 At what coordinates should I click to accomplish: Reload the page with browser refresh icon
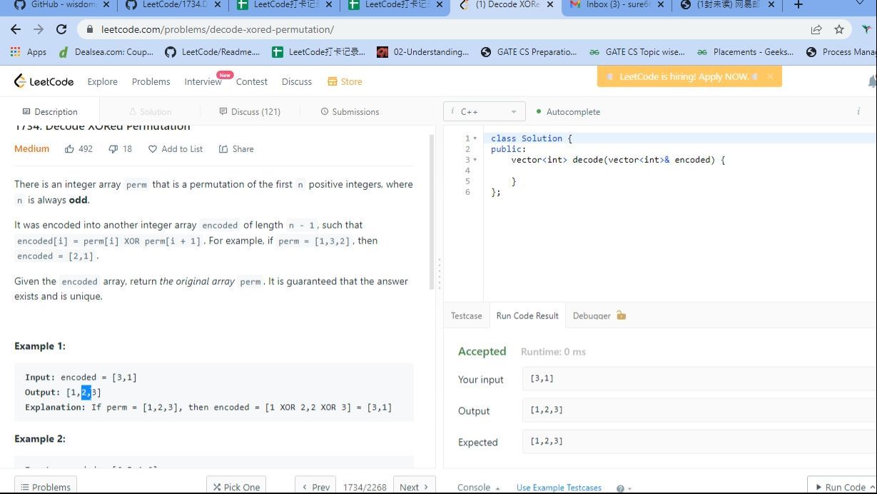pyautogui.click(x=61, y=29)
